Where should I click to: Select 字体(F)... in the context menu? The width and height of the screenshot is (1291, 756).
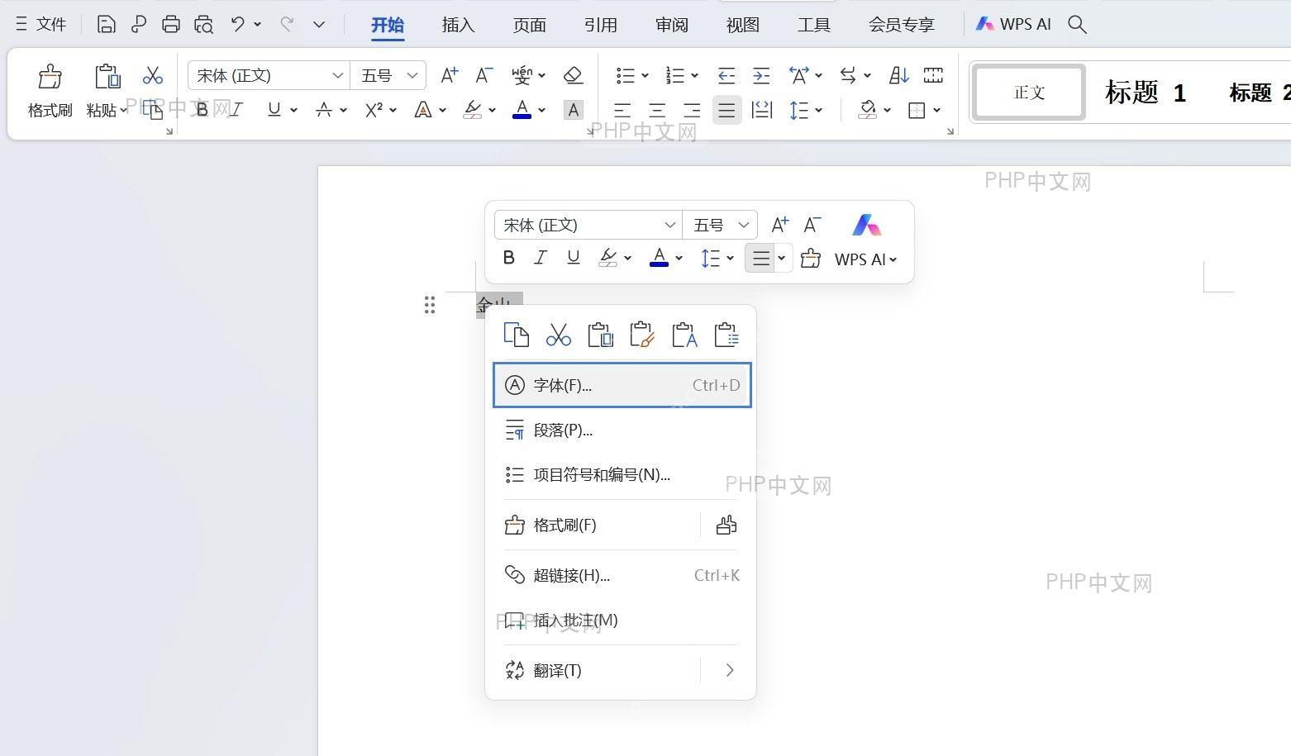click(622, 385)
